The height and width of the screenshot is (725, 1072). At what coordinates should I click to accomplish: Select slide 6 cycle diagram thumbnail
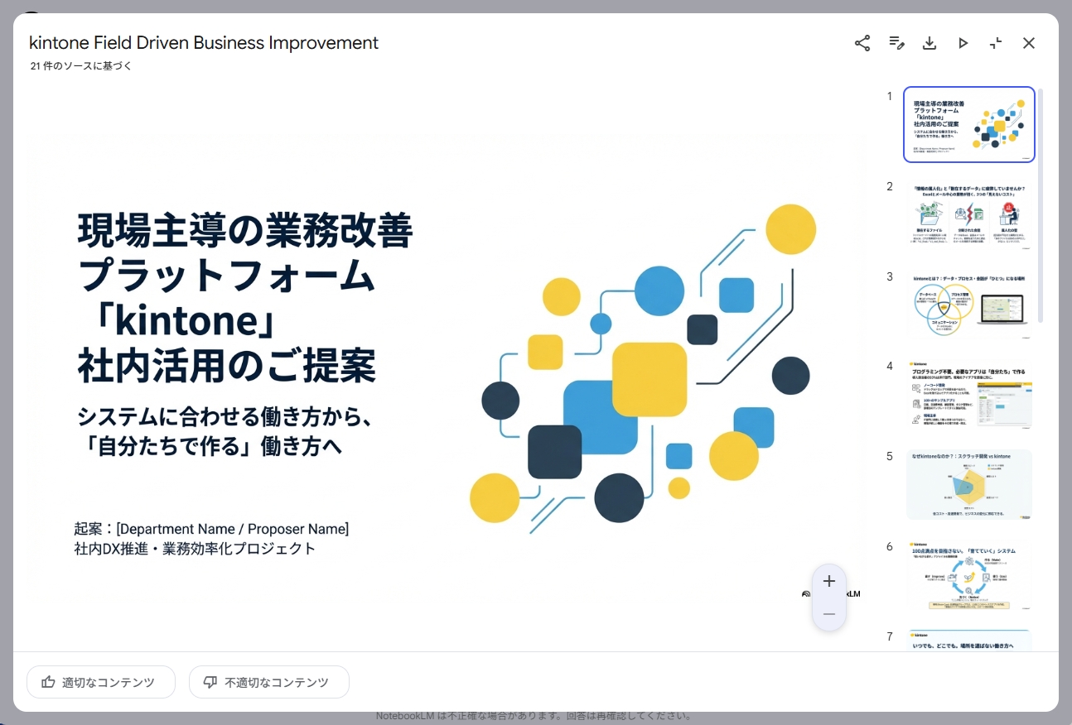coord(969,575)
